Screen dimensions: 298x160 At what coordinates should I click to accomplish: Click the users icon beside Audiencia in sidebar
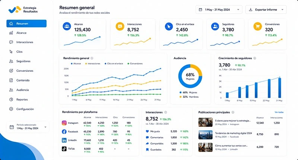11,90
